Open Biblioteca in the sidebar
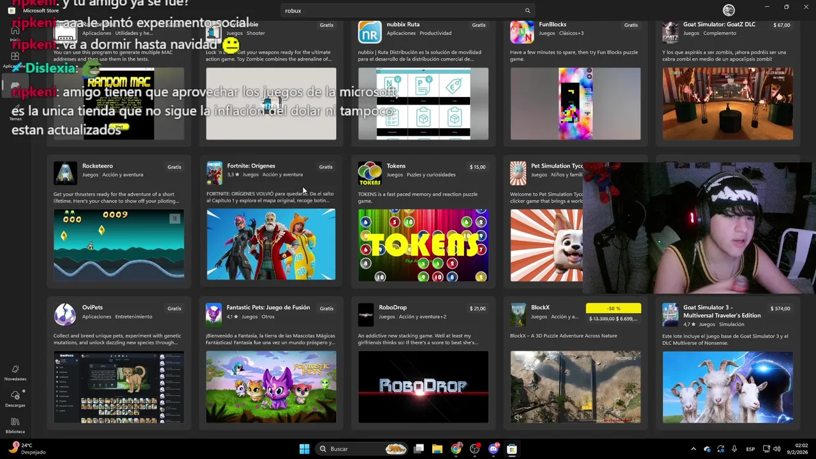This screenshot has height=459, width=816. (15, 426)
